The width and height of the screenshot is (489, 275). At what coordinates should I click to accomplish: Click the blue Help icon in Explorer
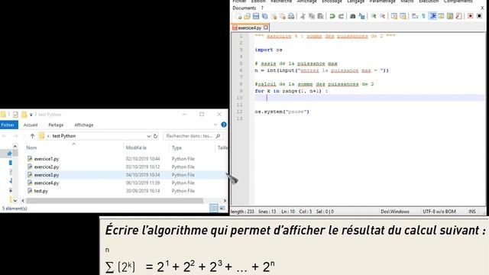coord(224,125)
